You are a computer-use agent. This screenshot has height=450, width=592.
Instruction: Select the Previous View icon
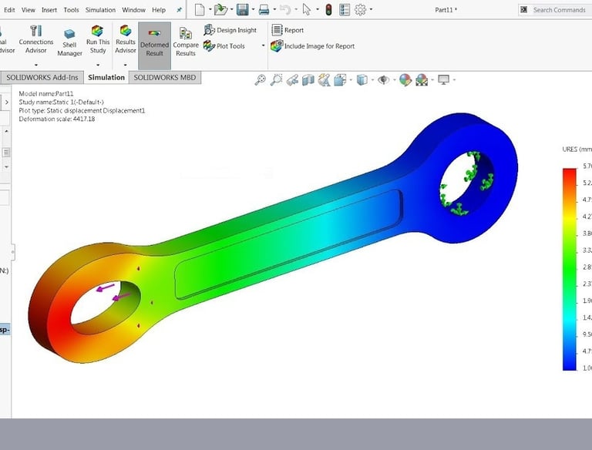(x=292, y=79)
